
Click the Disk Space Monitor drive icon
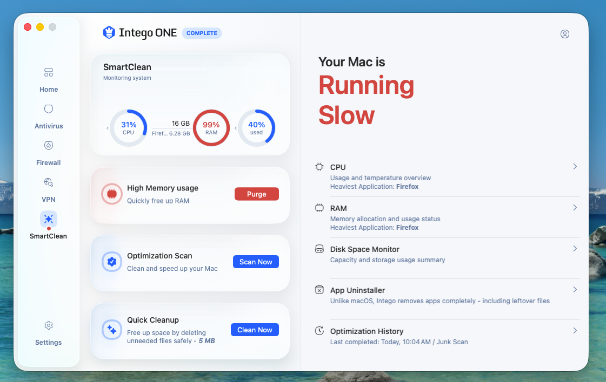point(319,249)
